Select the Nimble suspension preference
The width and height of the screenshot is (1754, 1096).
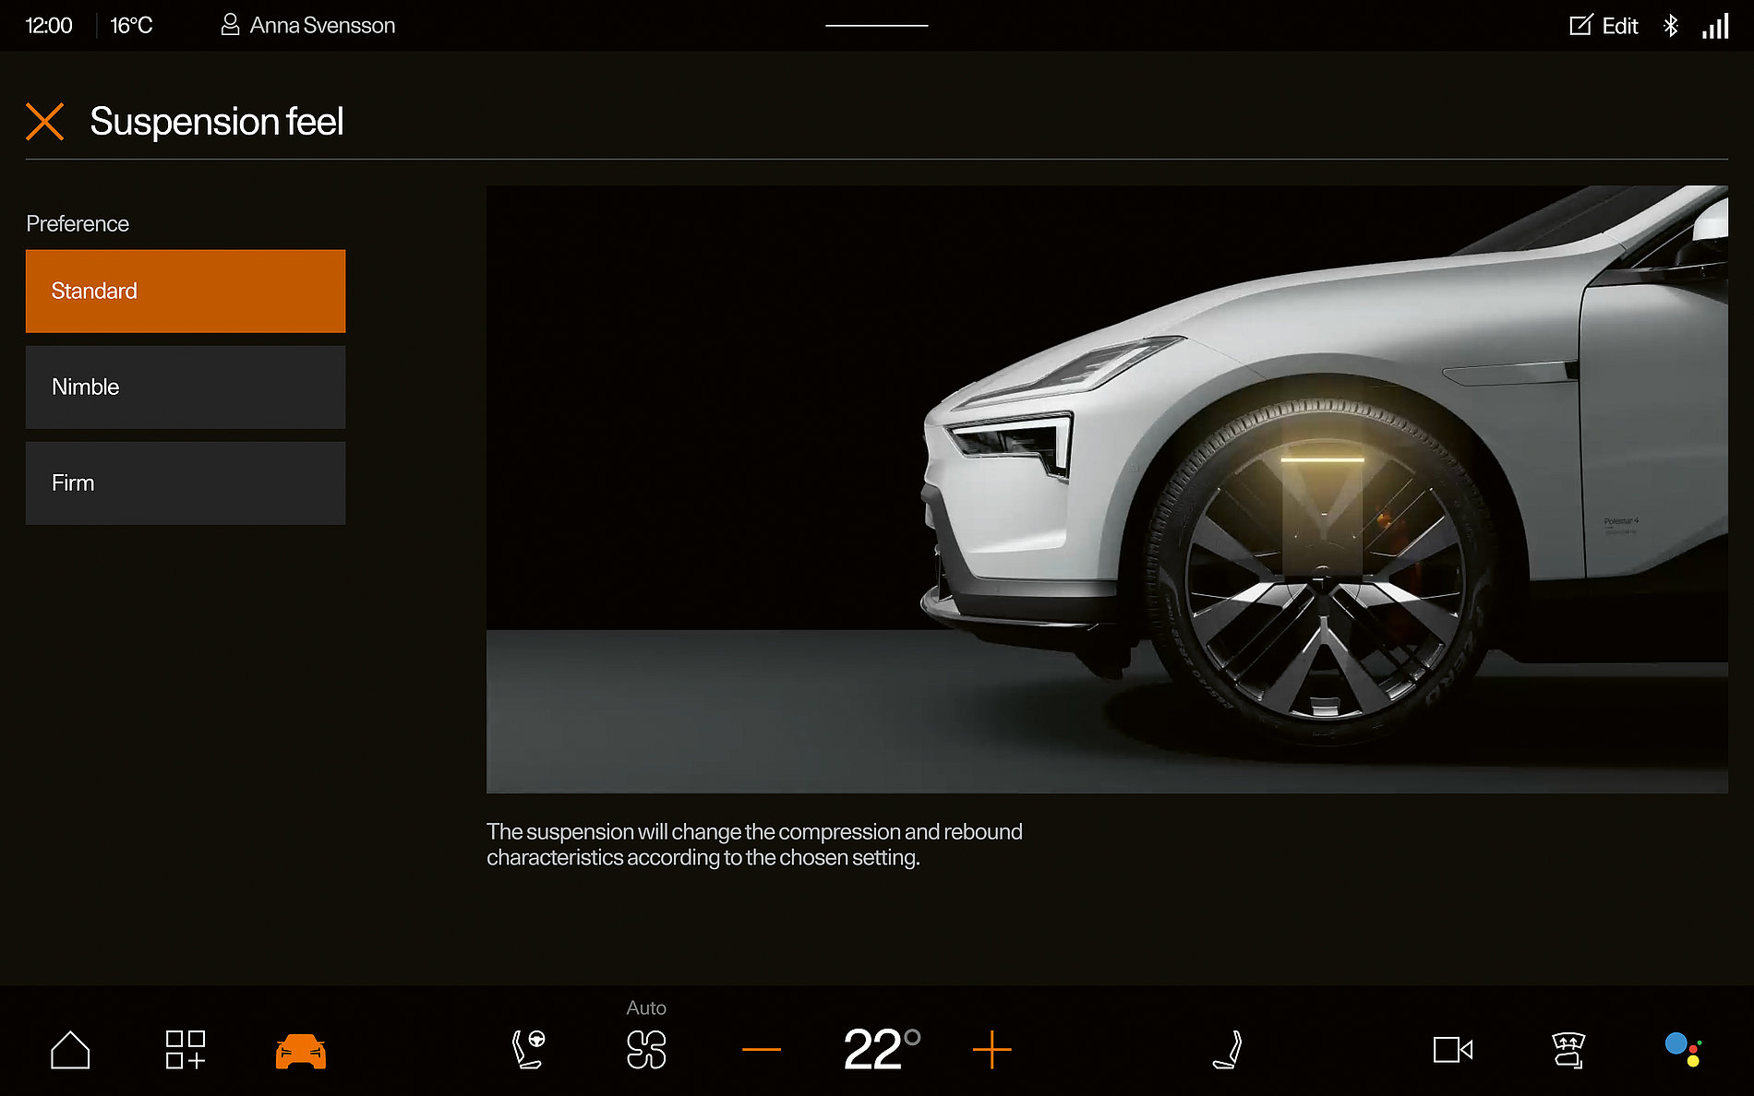[x=185, y=387]
